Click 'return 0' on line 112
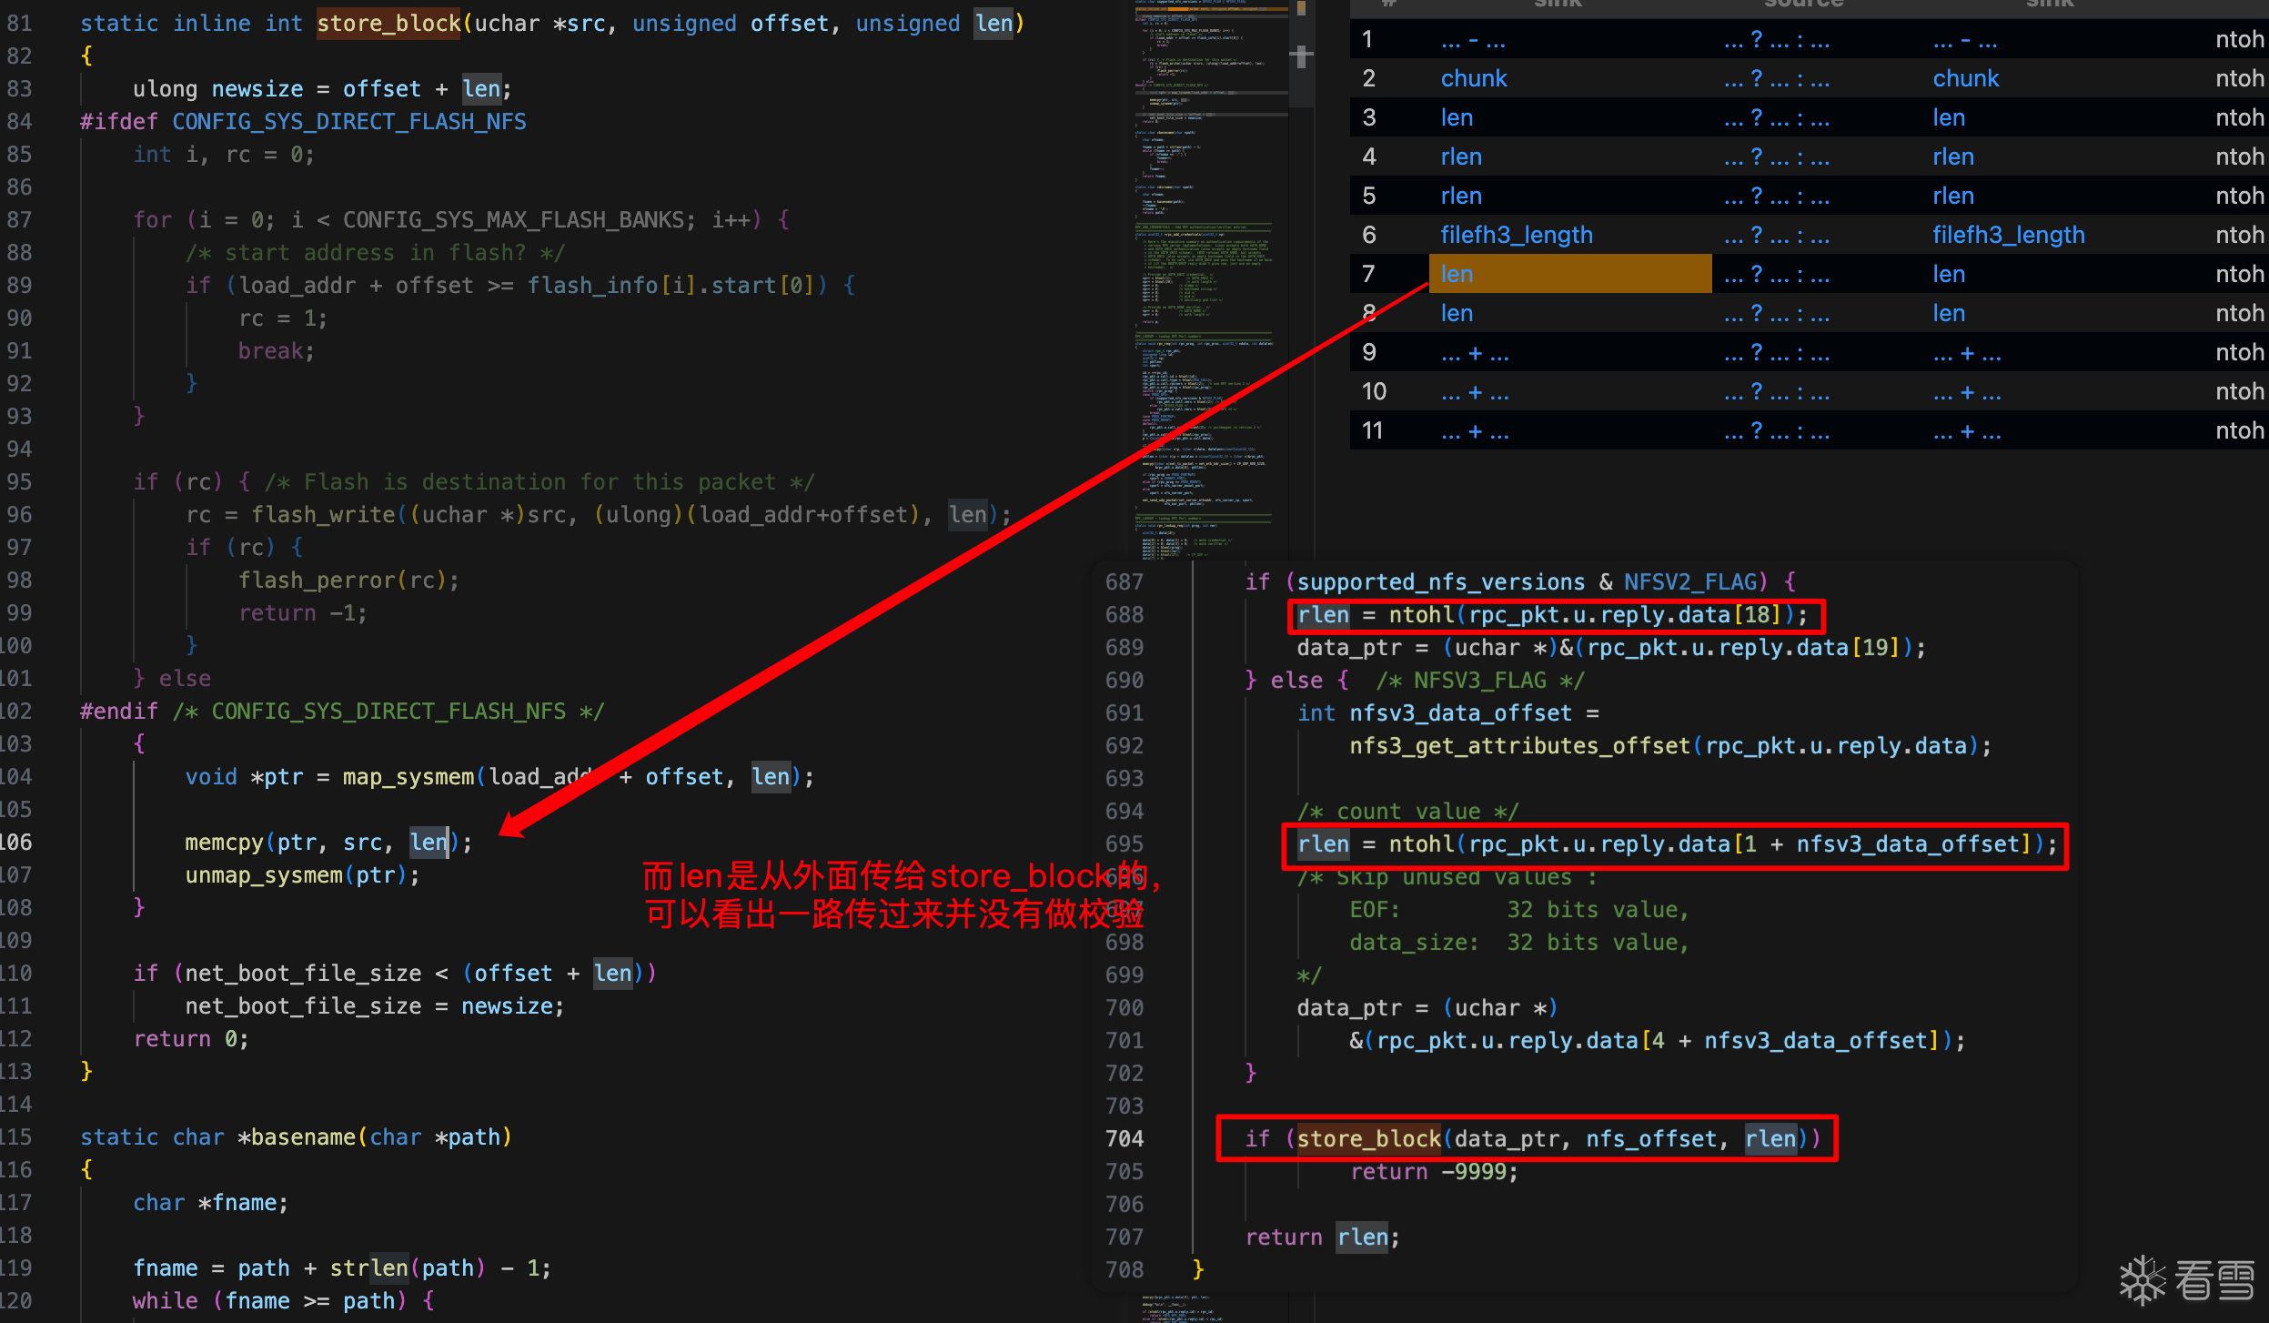This screenshot has width=2269, height=1323. (x=185, y=1039)
